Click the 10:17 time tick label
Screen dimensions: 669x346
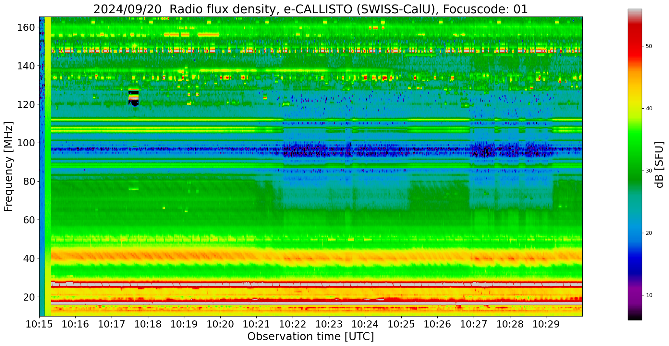(x=112, y=324)
